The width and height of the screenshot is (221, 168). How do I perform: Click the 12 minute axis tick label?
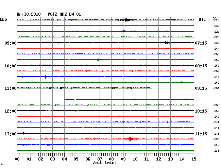tap(158, 159)
